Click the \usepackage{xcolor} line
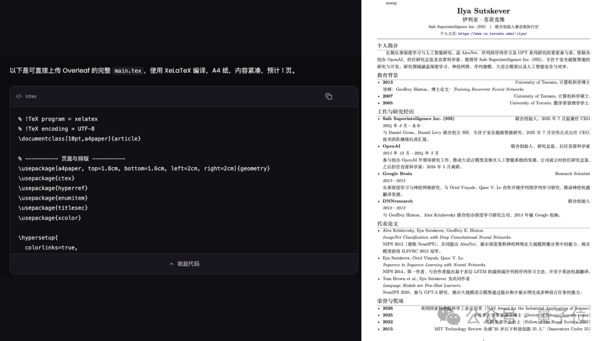Screen dimensions: 606x341 [50, 218]
